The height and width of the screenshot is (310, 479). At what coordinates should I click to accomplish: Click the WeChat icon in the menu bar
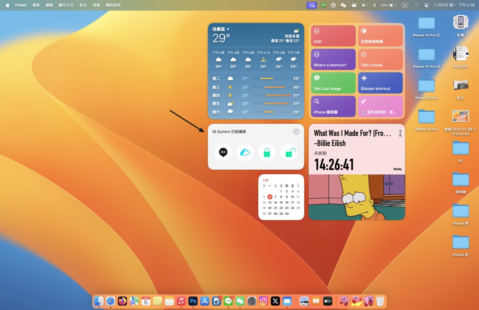[x=343, y=5]
